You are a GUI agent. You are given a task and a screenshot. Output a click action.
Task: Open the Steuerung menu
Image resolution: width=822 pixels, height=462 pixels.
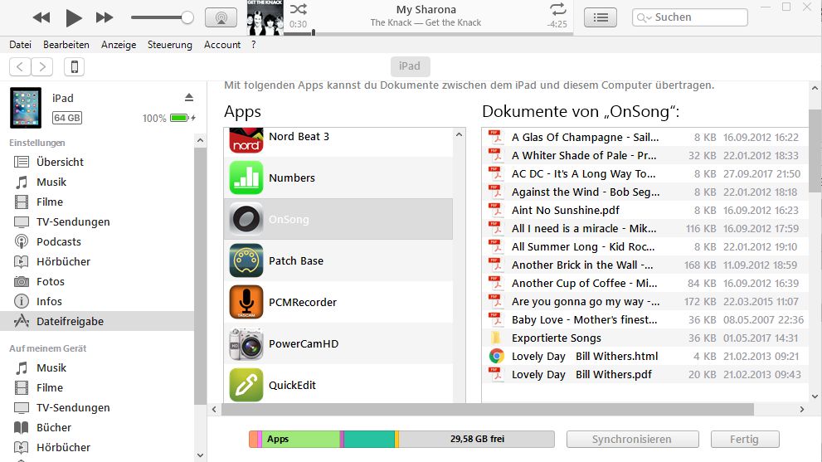pos(170,45)
